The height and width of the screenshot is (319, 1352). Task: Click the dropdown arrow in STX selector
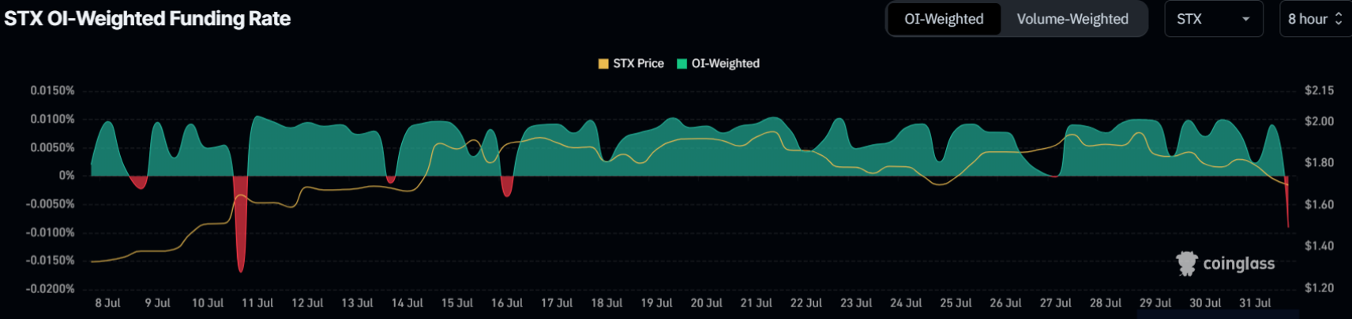coord(1246,19)
